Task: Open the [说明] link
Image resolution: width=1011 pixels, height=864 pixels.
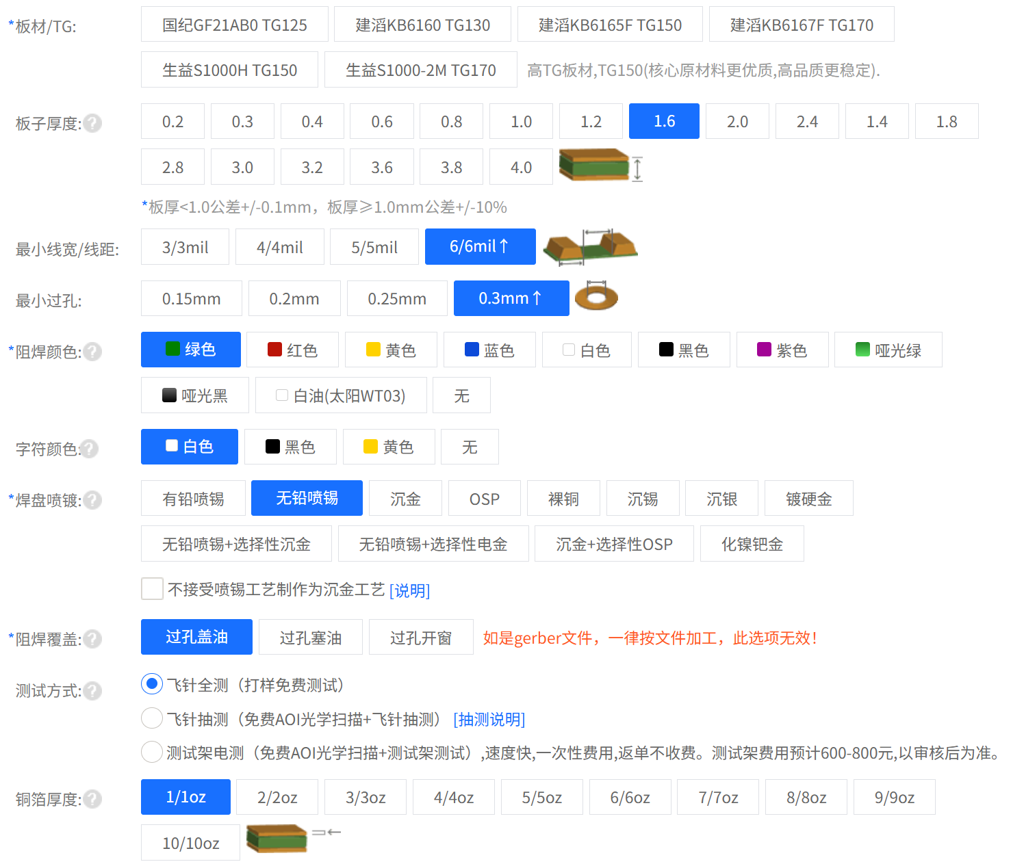Action: point(409,590)
